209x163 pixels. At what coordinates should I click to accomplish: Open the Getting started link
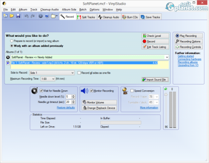186,56
